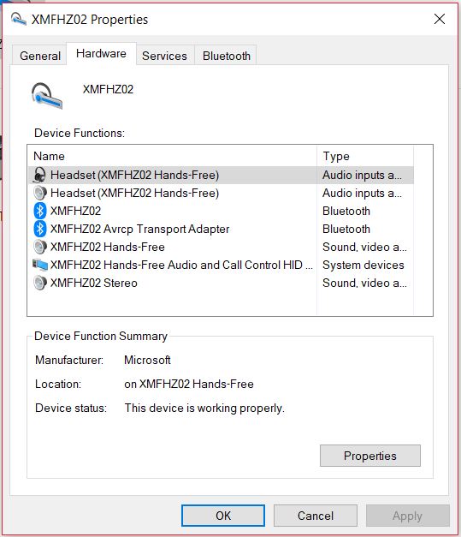Click 'This device is working properly.' status
Screen dimensions: 461x537
tap(204, 408)
